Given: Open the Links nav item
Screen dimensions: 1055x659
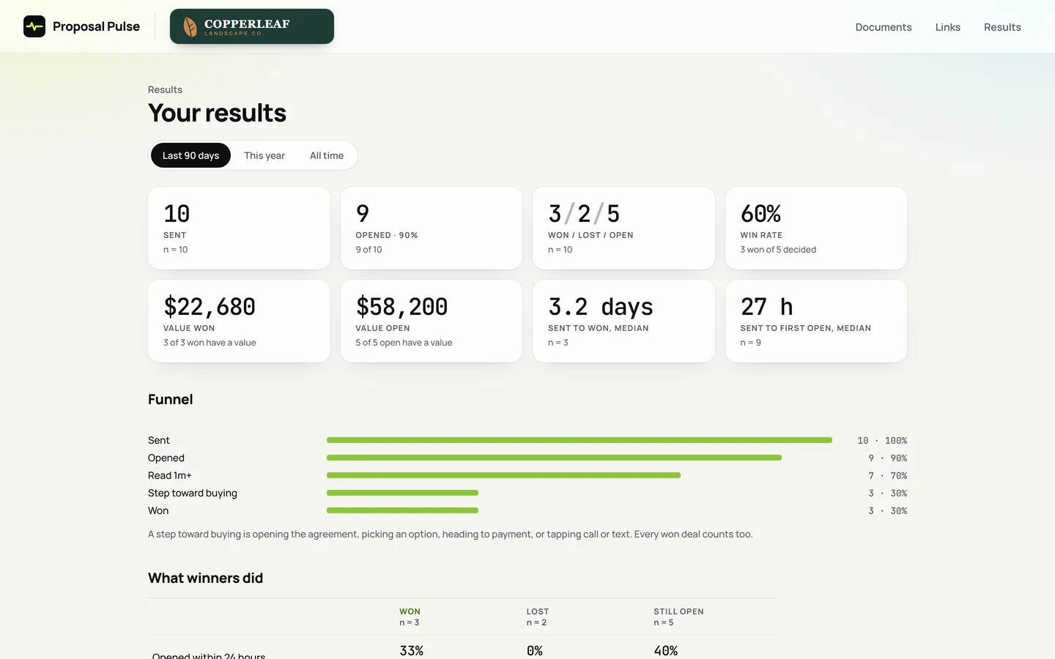Looking at the screenshot, I should (947, 27).
